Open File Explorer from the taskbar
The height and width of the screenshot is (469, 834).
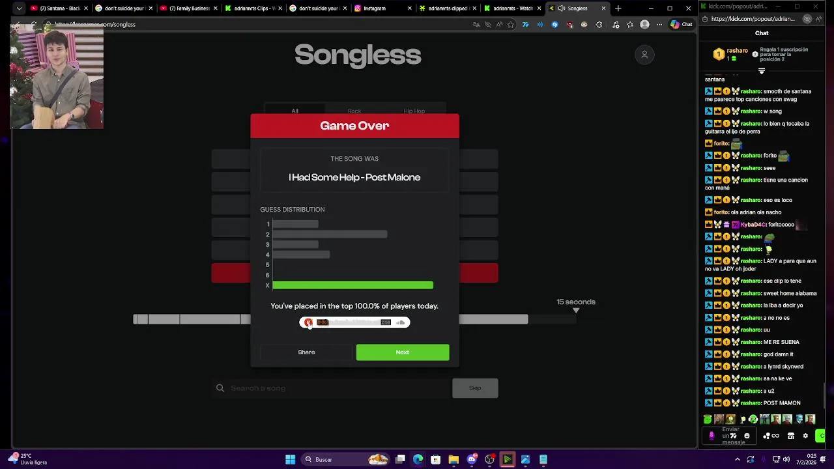pyautogui.click(x=453, y=459)
